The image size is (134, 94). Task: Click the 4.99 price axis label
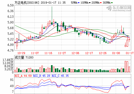(11, 45)
